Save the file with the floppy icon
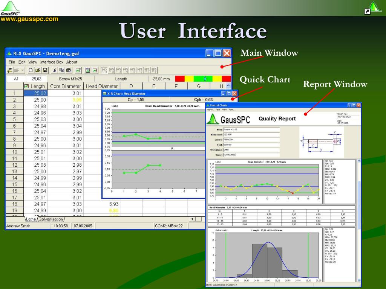Screen dimensions: 386x289 [45, 70]
